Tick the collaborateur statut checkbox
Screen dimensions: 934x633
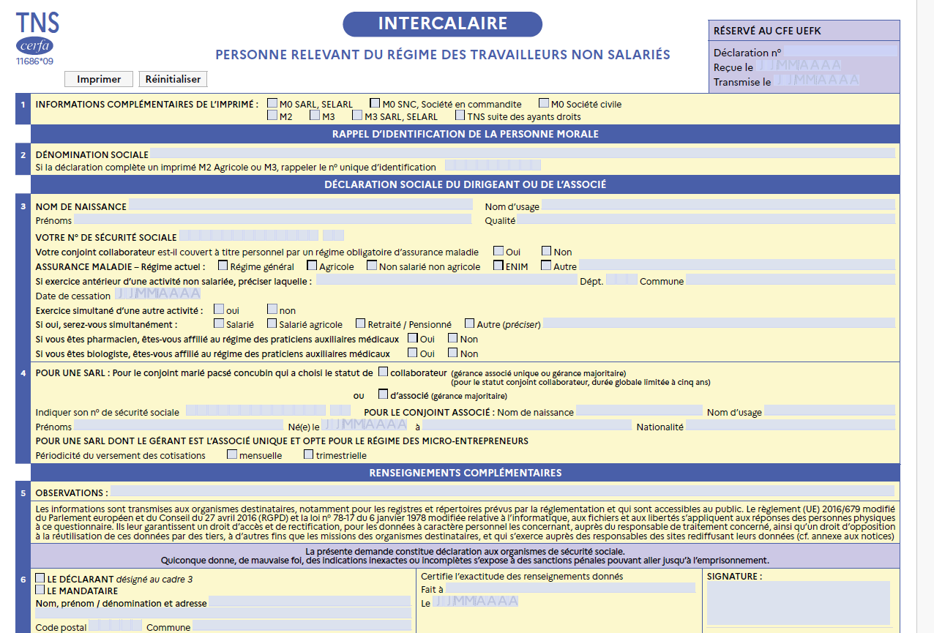(x=383, y=372)
